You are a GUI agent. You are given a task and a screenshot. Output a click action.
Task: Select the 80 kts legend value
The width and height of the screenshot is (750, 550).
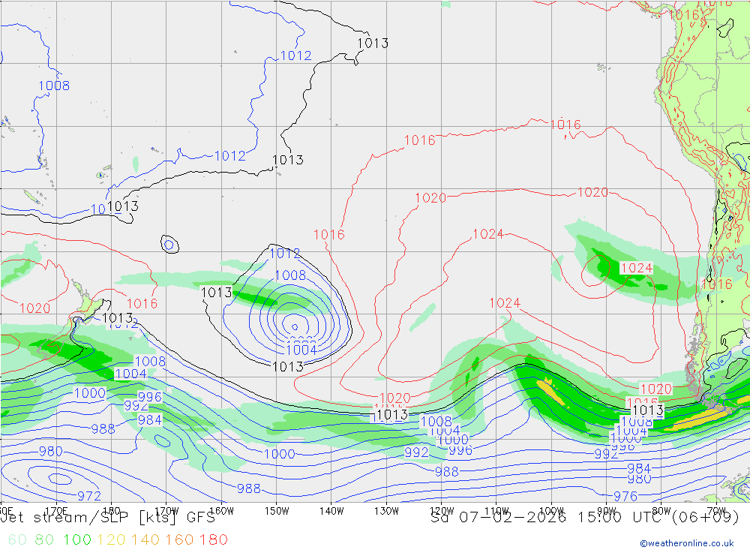click(44, 540)
